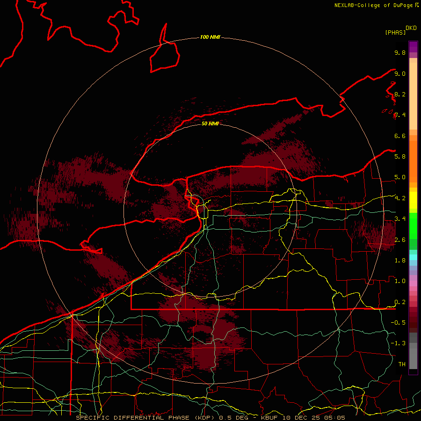421x421 pixels.
Task: Select the 0.2 legend value
Action: [x=400, y=302]
